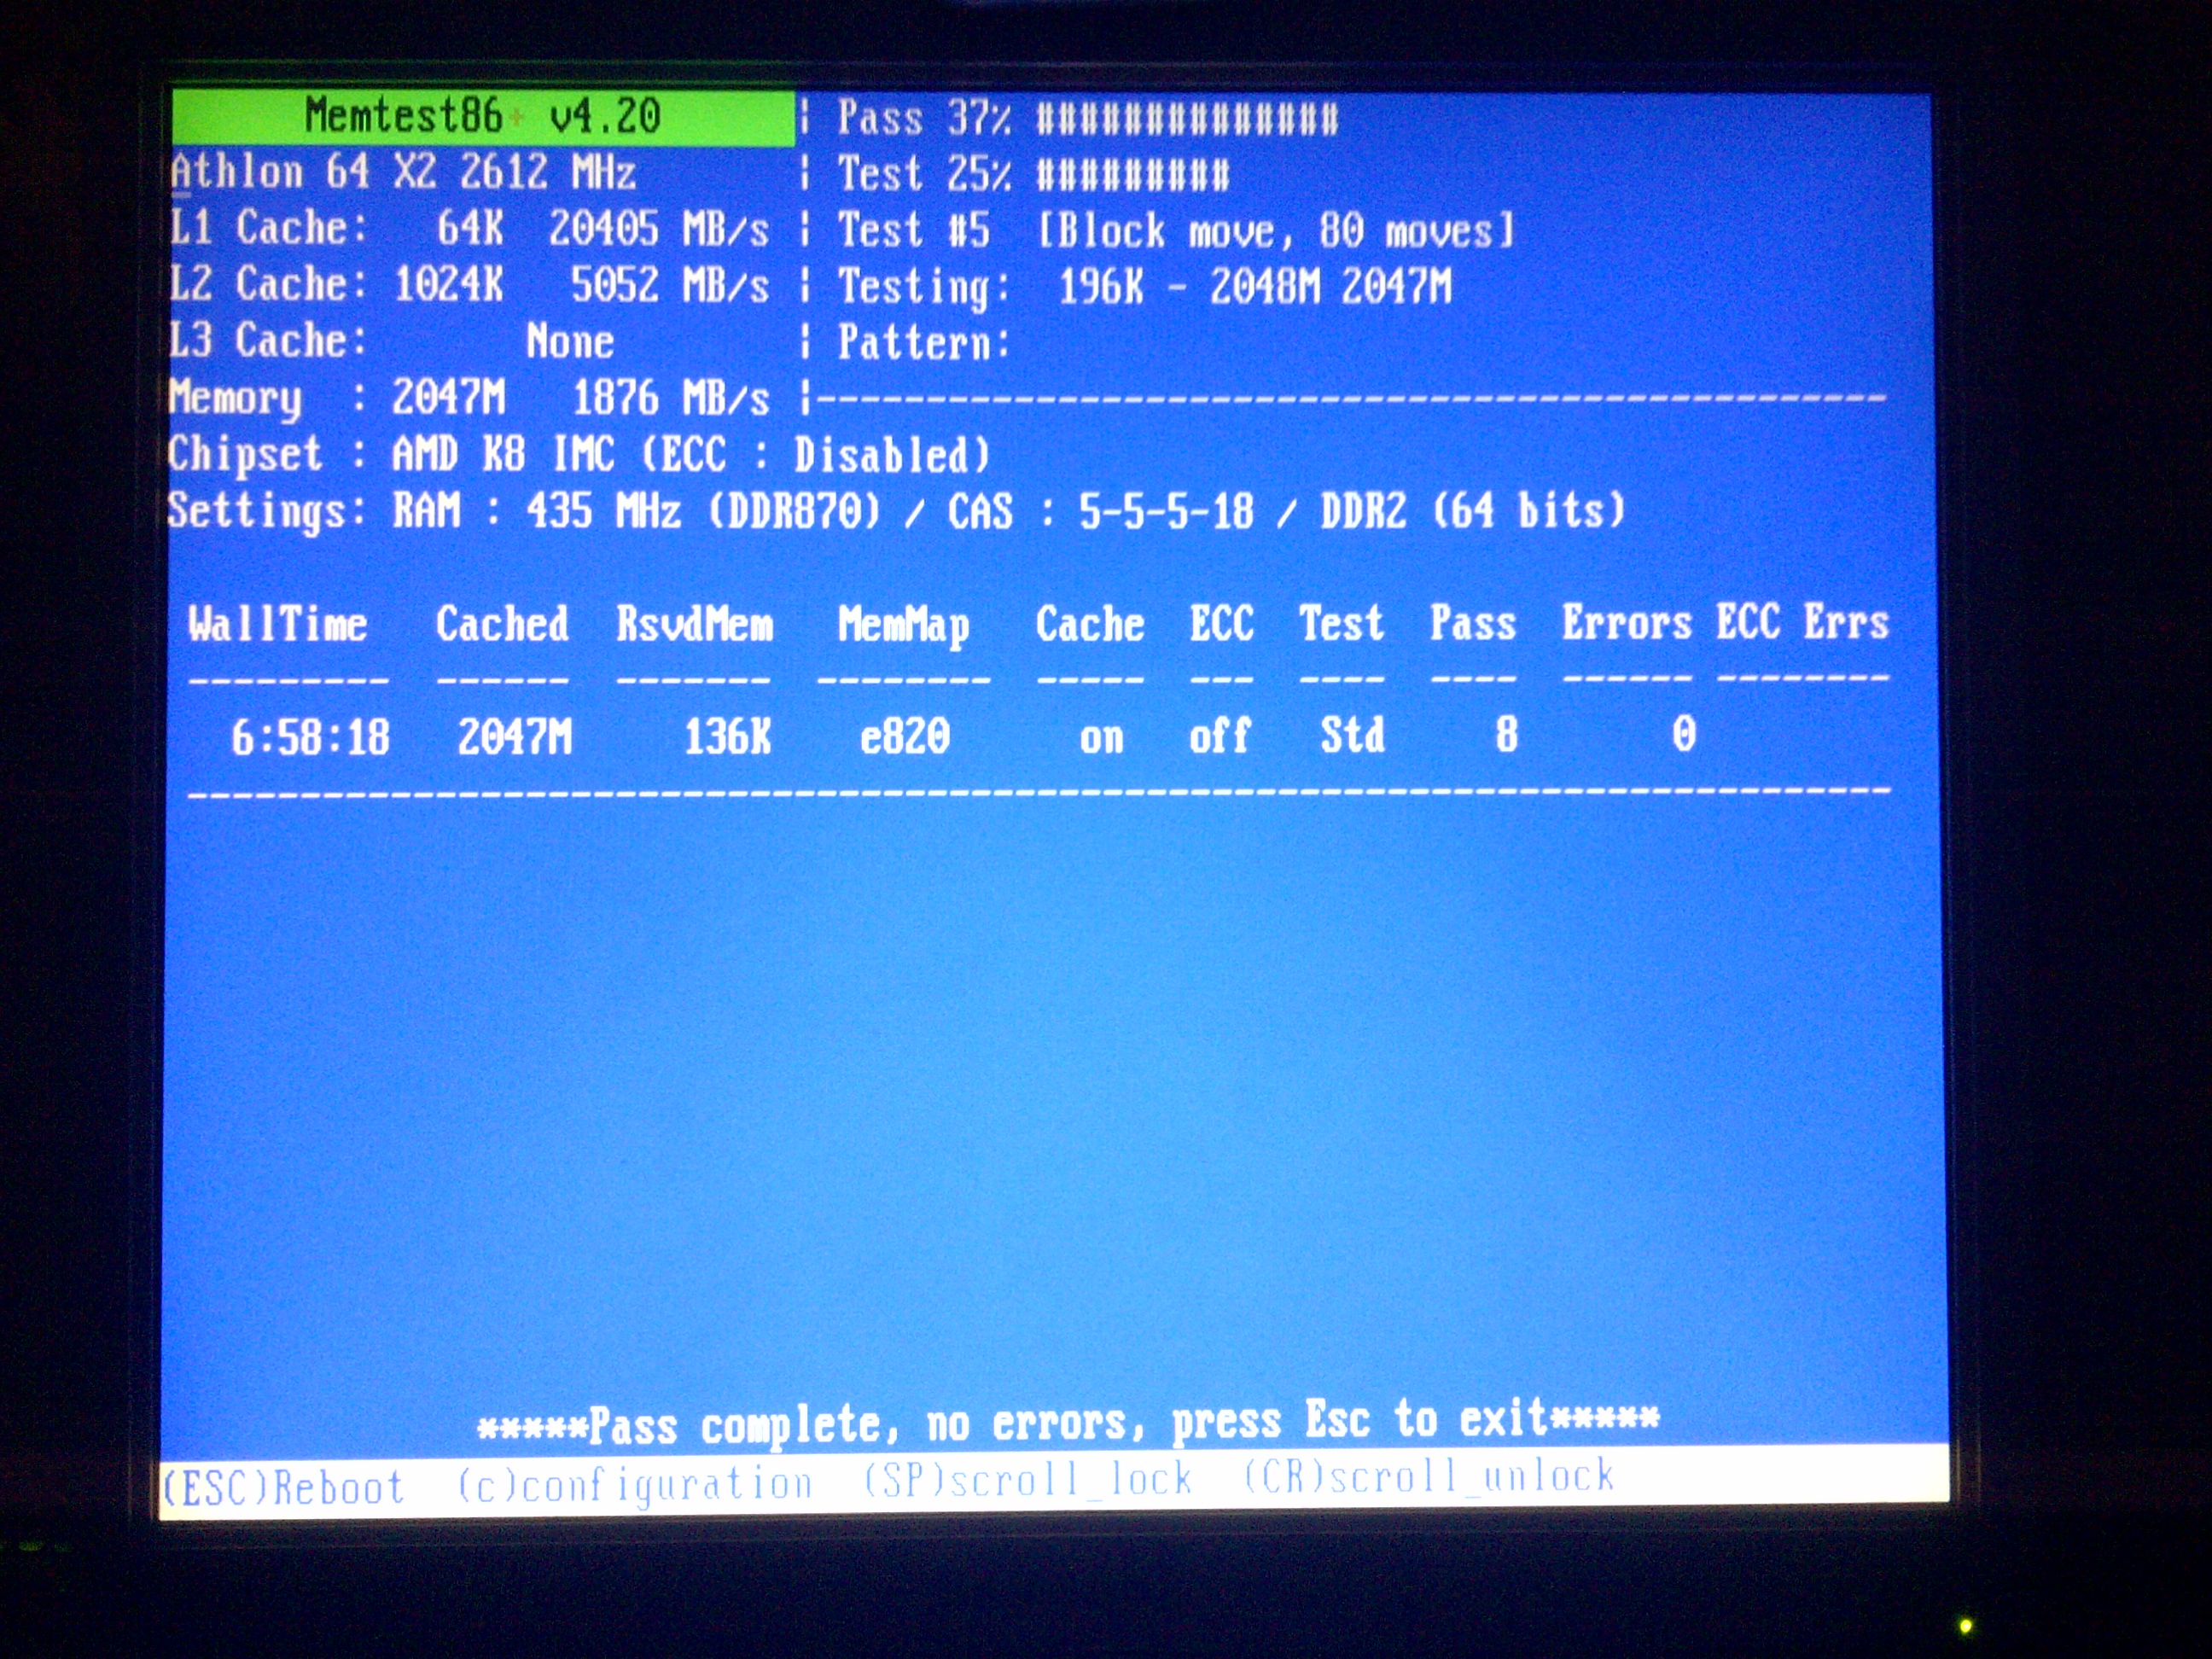Viewport: 2212px width, 1659px height.
Task: Click the Errors count value '0'
Action: 1684,734
